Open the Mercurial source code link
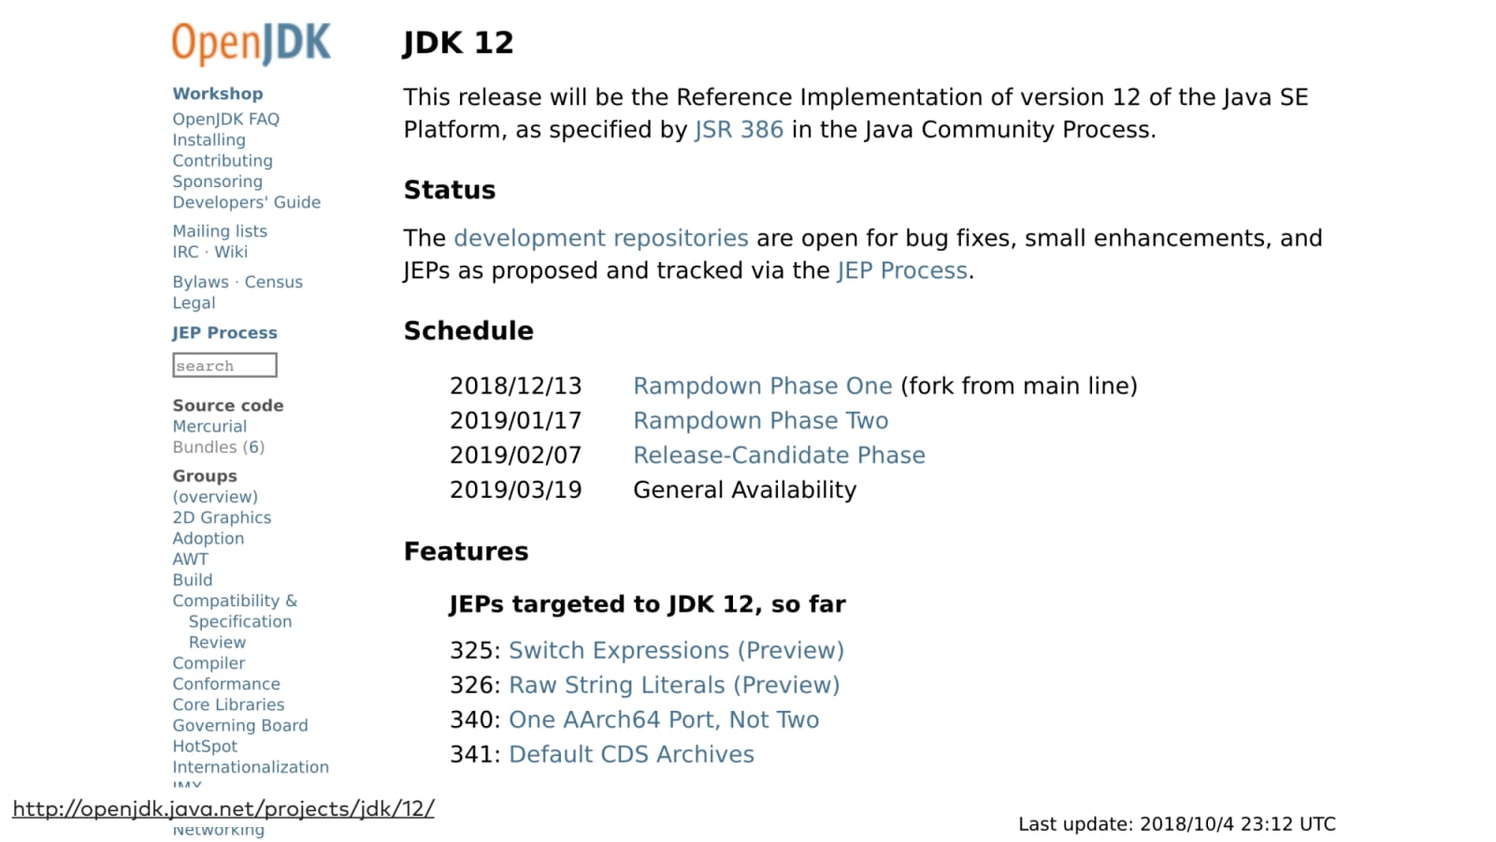1496x842 pixels. [209, 427]
